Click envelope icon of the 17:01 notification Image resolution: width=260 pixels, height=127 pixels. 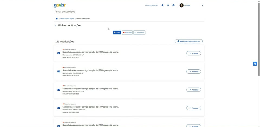click(58, 72)
